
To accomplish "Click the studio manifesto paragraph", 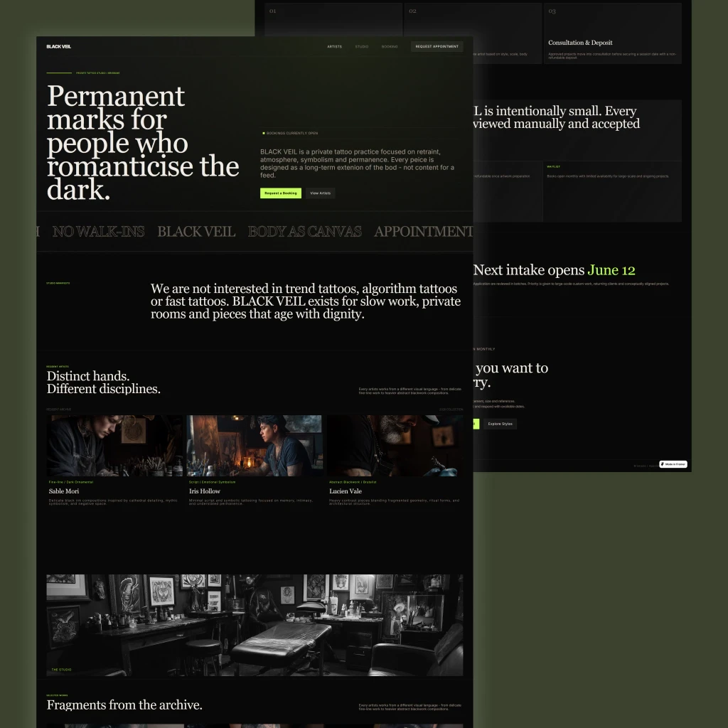I will point(306,301).
